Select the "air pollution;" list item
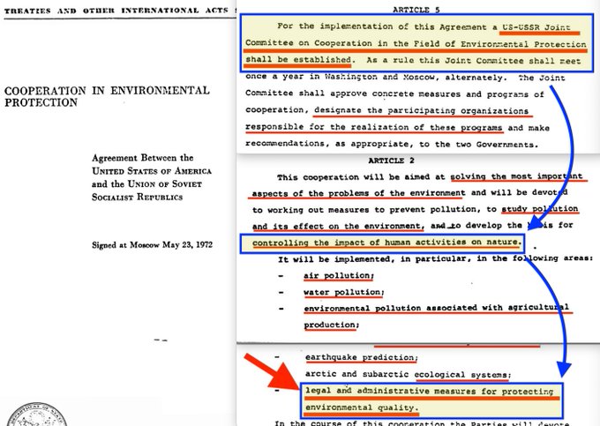Image resolution: width=600 pixels, height=426 pixels. [339, 275]
